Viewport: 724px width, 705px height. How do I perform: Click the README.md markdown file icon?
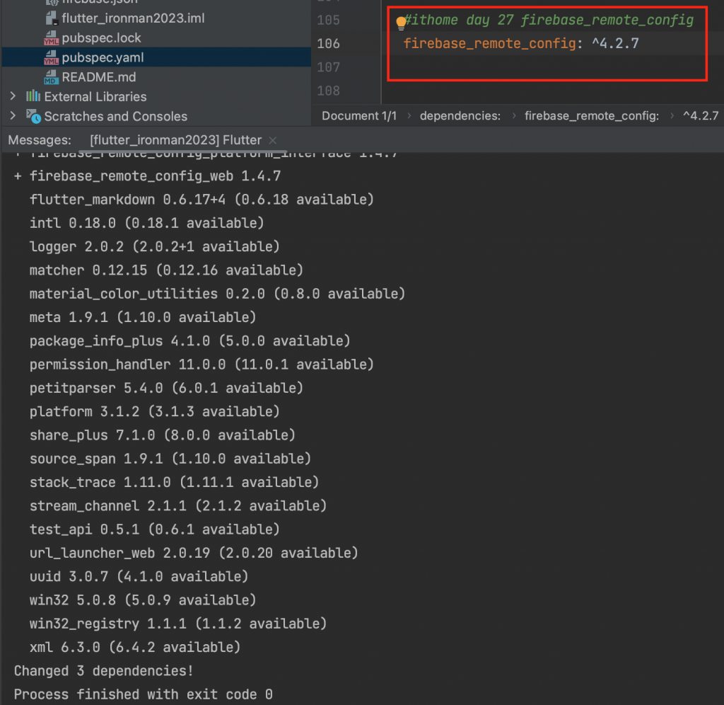point(51,77)
